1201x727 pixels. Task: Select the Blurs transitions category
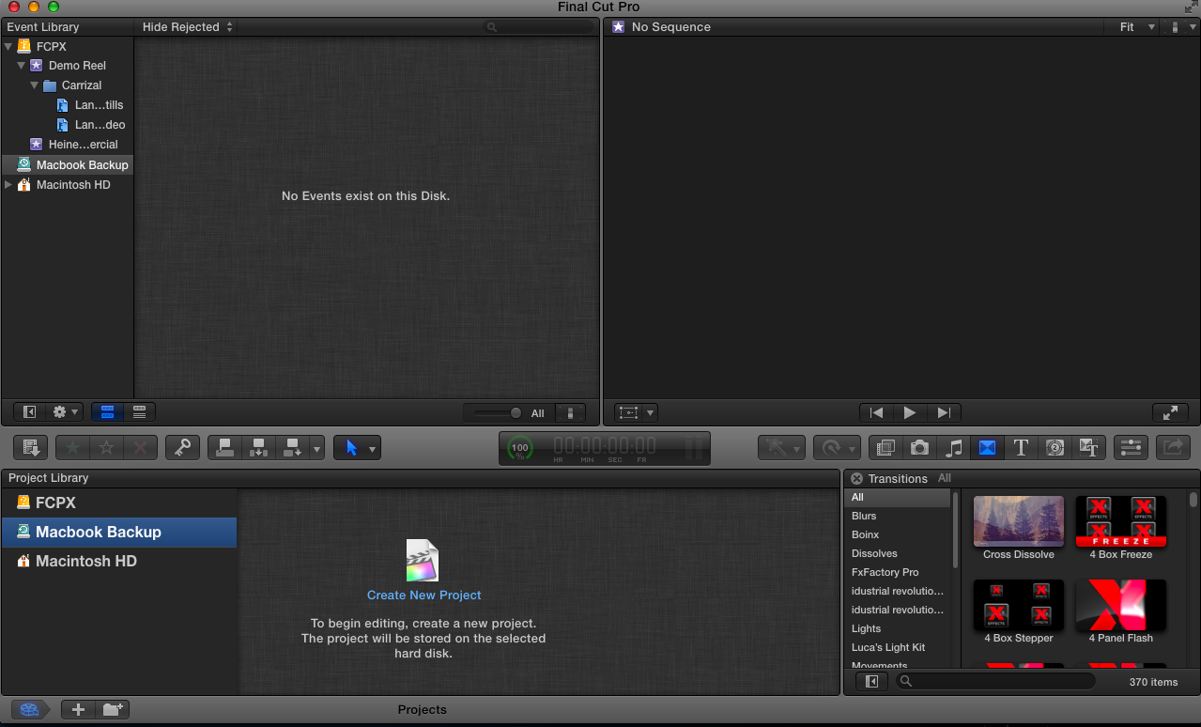point(864,516)
